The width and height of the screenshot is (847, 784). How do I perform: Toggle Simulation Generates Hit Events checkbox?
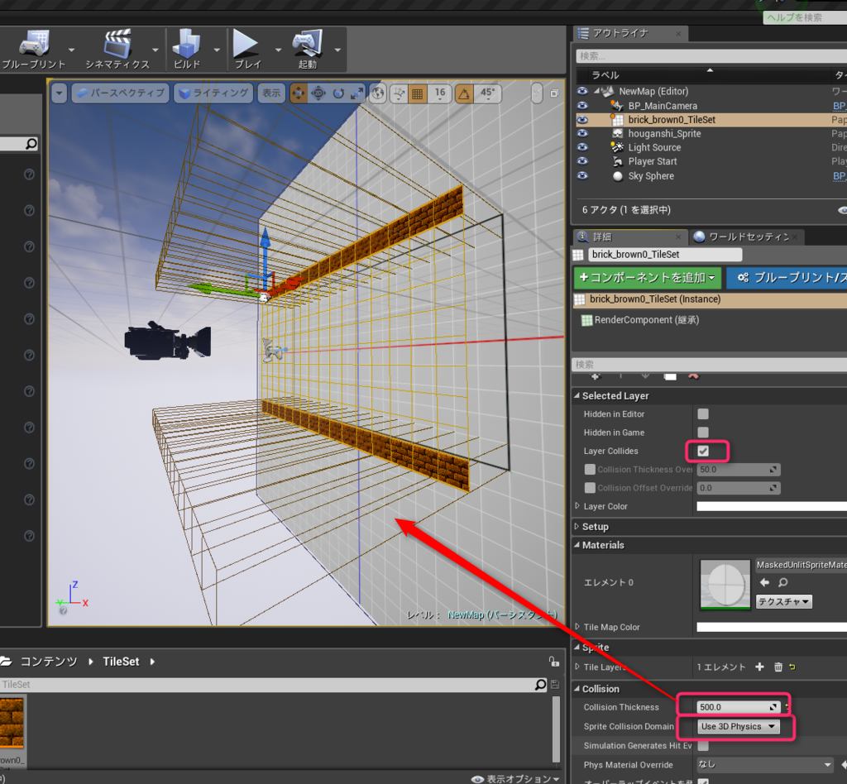[703, 746]
